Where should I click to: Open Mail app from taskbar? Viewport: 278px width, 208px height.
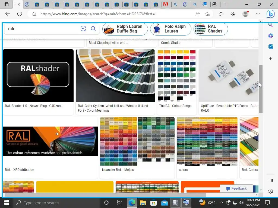(165, 203)
